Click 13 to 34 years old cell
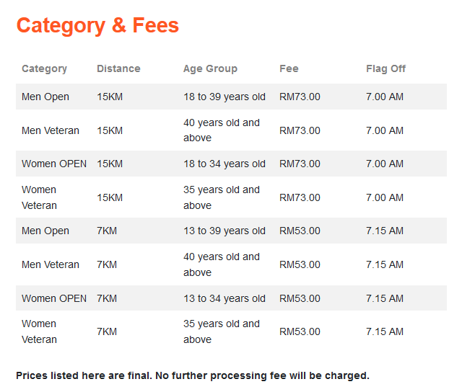 pos(225,298)
